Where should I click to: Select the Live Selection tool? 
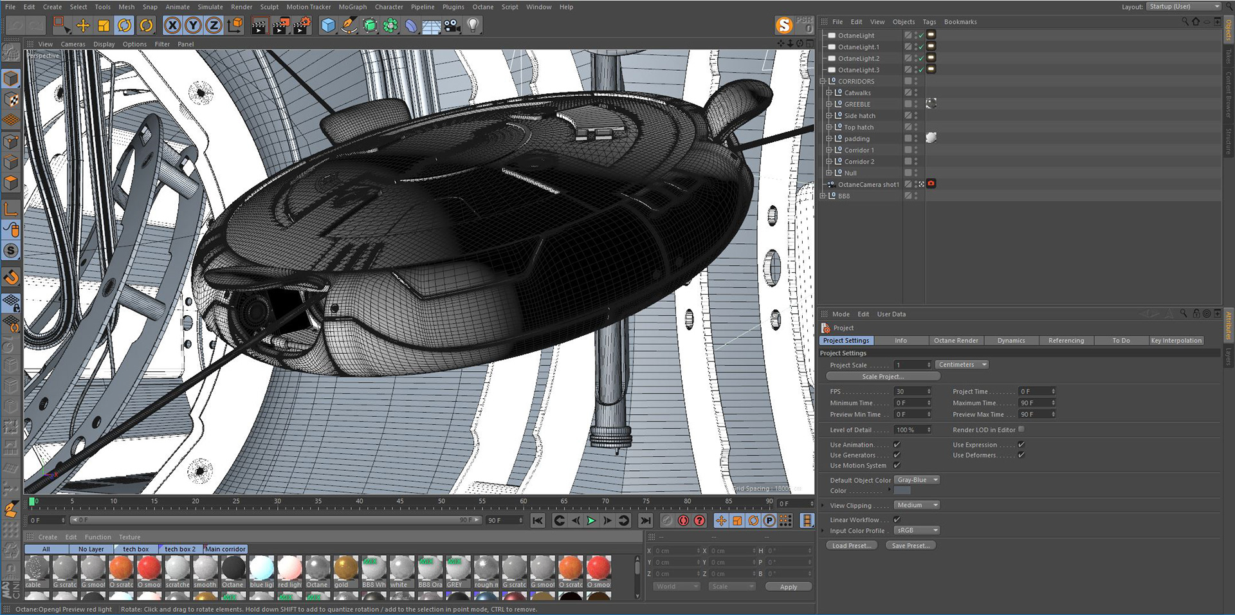point(61,26)
